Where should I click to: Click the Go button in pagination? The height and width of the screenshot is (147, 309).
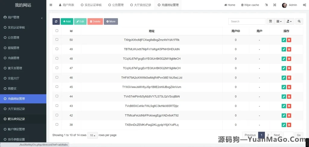click(x=299, y=135)
